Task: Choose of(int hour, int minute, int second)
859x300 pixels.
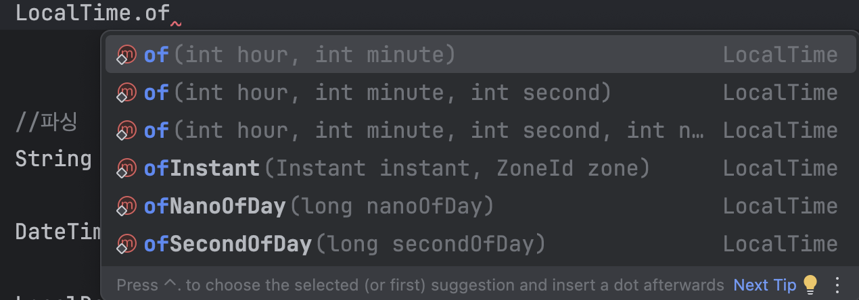Action: pyautogui.click(x=377, y=93)
